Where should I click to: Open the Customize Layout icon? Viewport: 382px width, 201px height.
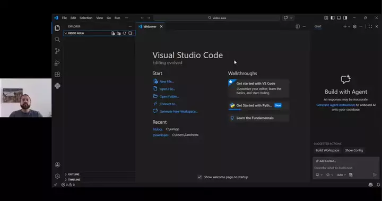[326, 18]
